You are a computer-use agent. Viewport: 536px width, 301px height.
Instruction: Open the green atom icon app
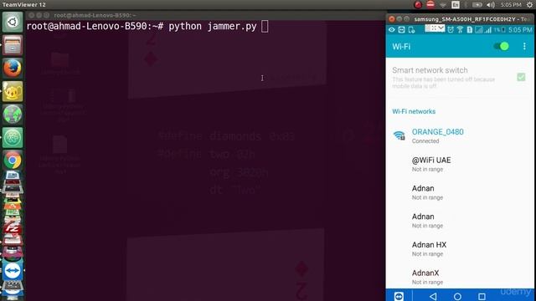coord(13,137)
